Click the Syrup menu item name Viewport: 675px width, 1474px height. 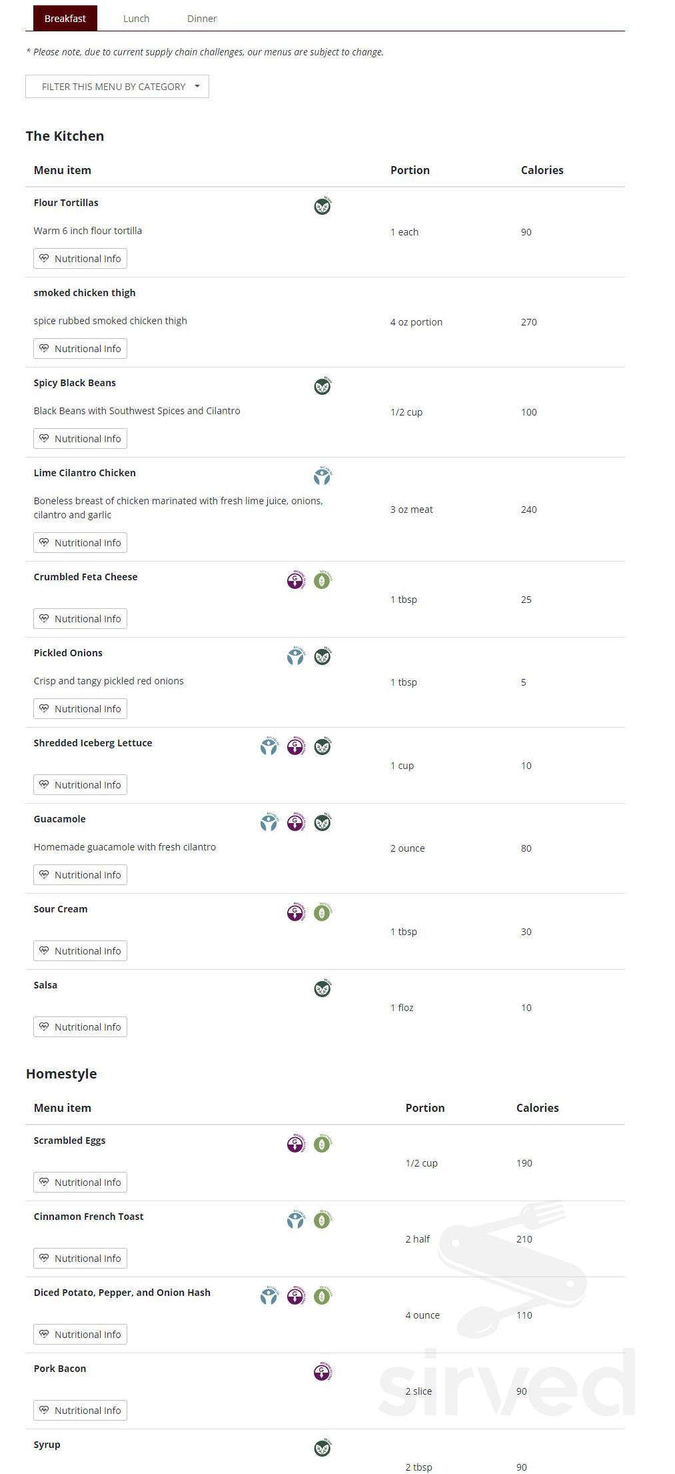[x=47, y=1445]
